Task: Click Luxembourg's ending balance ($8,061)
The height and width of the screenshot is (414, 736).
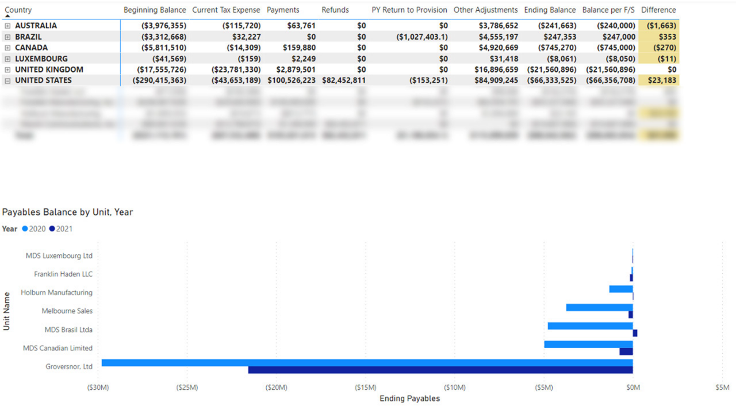Action: [x=559, y=59]
